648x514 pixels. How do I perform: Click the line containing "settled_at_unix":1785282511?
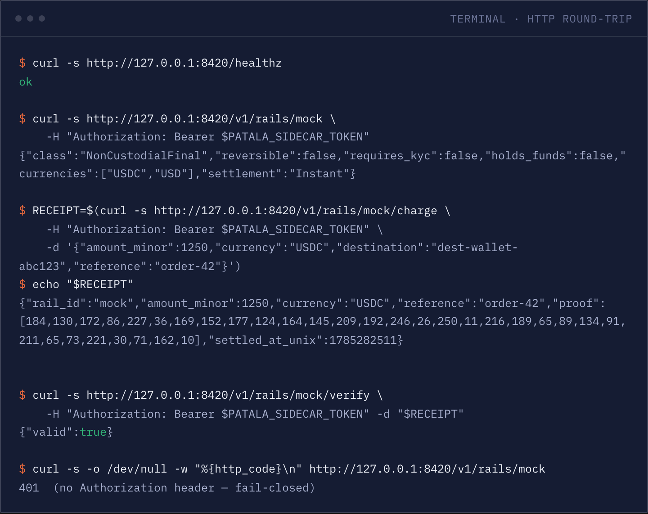click(x=211, y=340)
